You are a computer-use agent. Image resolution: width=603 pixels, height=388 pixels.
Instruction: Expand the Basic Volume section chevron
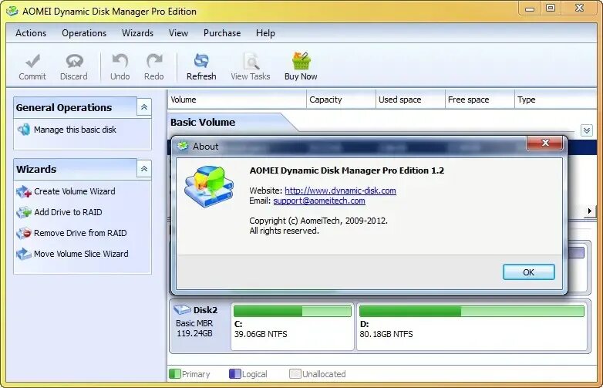(587, 130)
